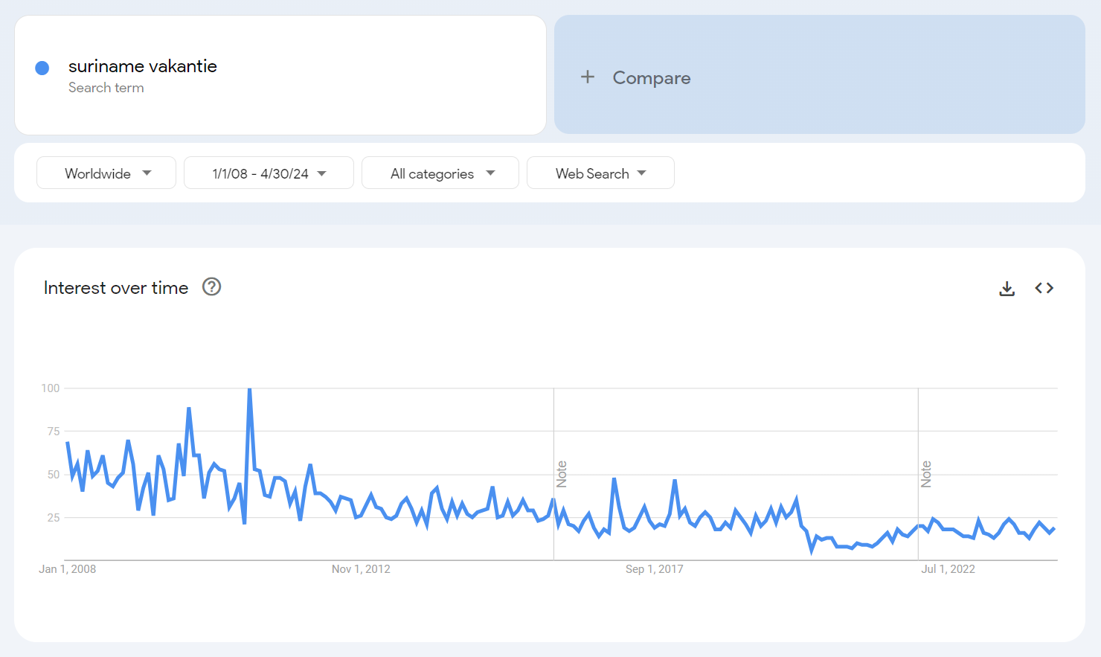Click the 50 y-axis label
The width and height of the screenshot is (1101, 657).
tap(53, 475)
